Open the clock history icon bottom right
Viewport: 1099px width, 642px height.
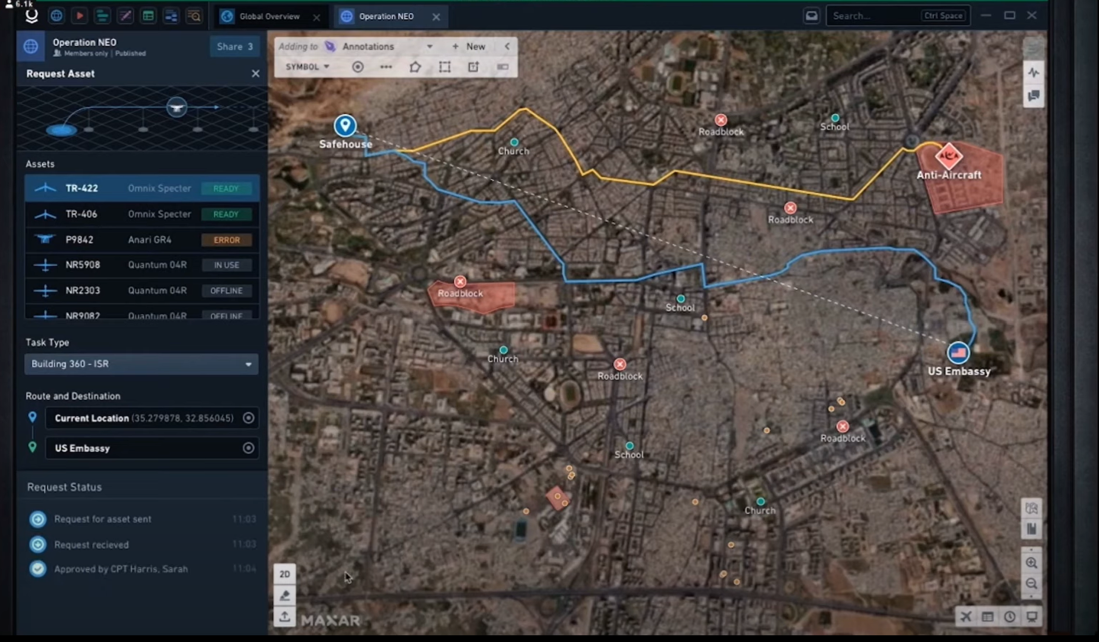pyautogui.click(x=1010, y=617)
